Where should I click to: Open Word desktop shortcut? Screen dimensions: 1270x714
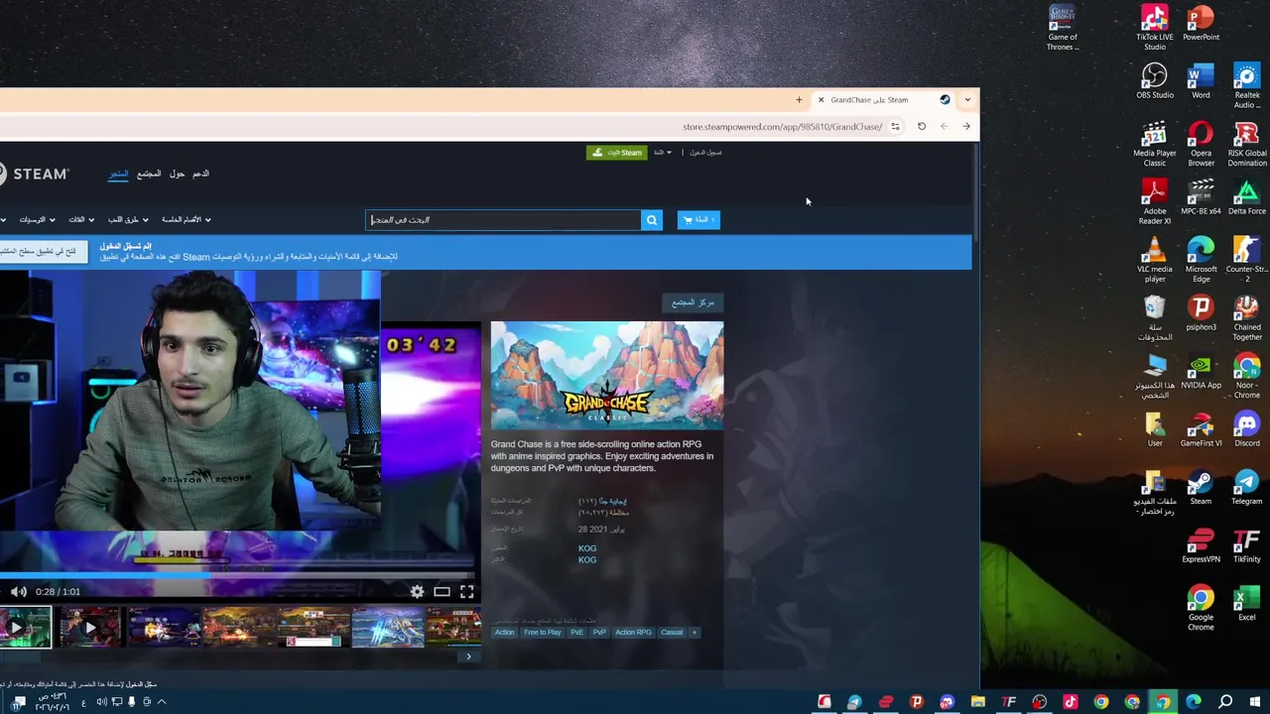(x=1201, y=81)
